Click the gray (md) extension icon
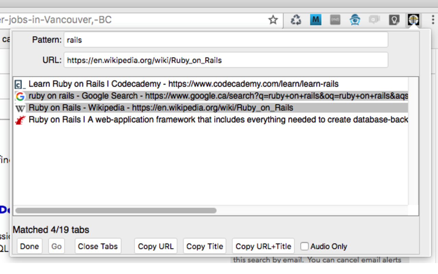Screen dimensions: 438x274 [335, 20]
